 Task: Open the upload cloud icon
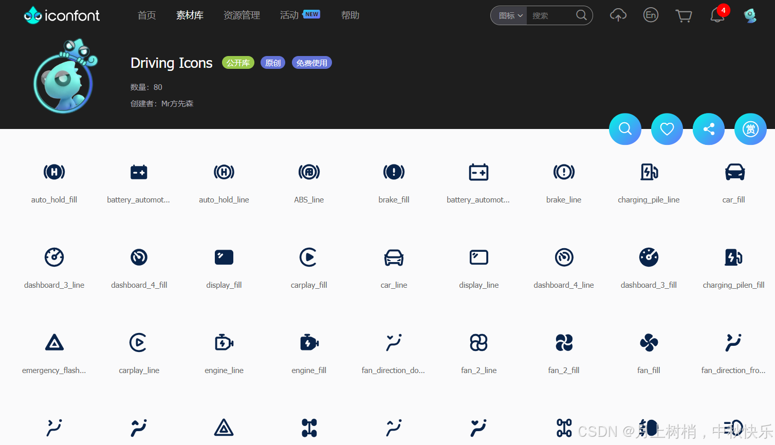point(618,15)
